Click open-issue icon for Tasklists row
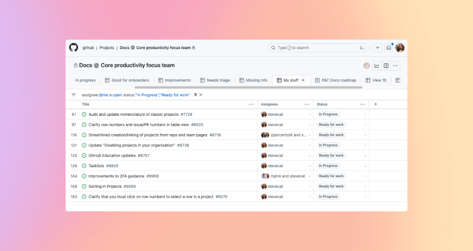Viewport: 473px width, 251px height. click(x=84, y=166)
